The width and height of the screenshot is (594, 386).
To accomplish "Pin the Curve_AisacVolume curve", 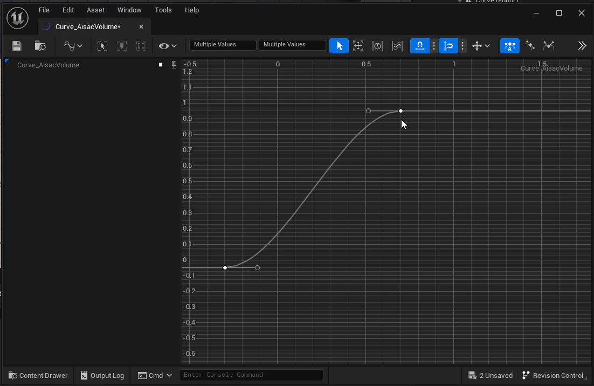I will (x=174, y=65).
